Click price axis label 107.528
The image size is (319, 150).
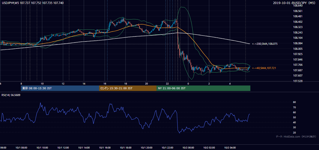coord(298,81)
